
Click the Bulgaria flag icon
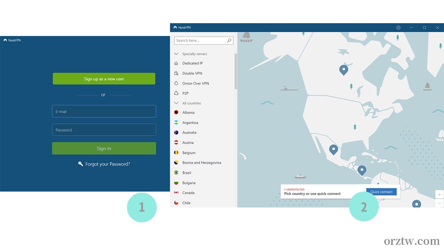pyautogui.click(x=176, y=183)
